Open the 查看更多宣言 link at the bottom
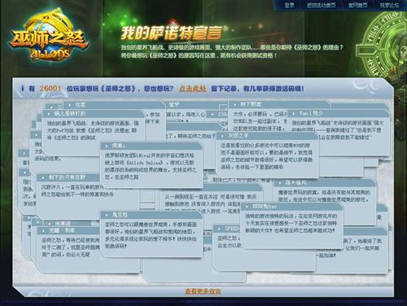 point(203,291)
